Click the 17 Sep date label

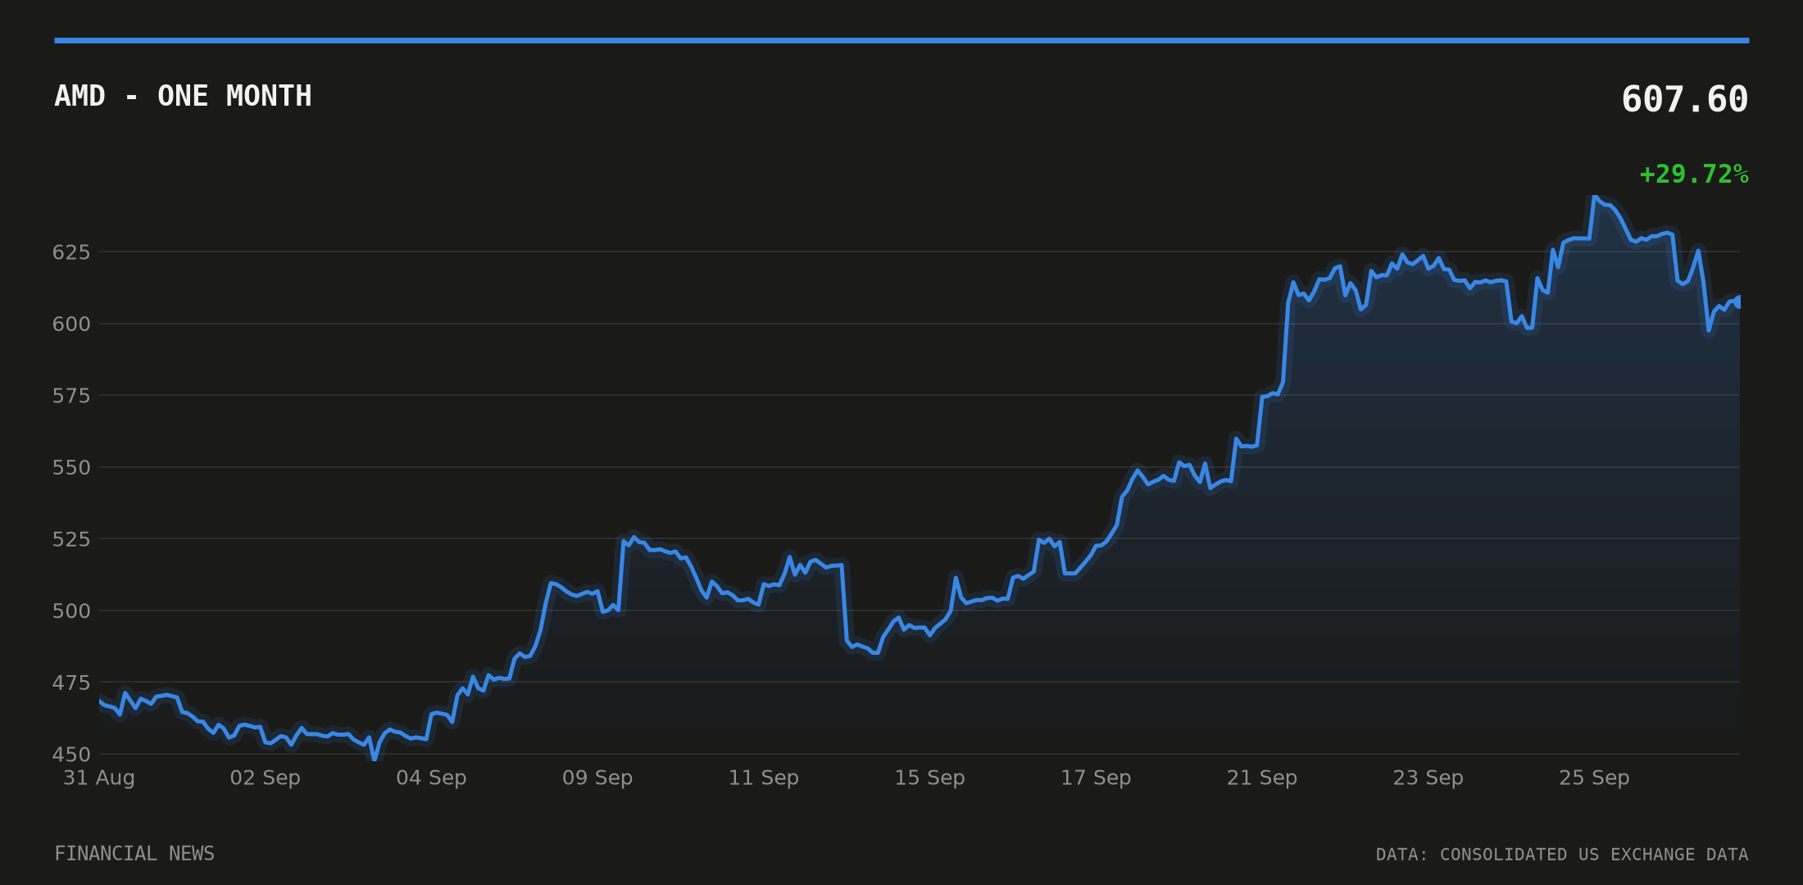pos(1096,778)
